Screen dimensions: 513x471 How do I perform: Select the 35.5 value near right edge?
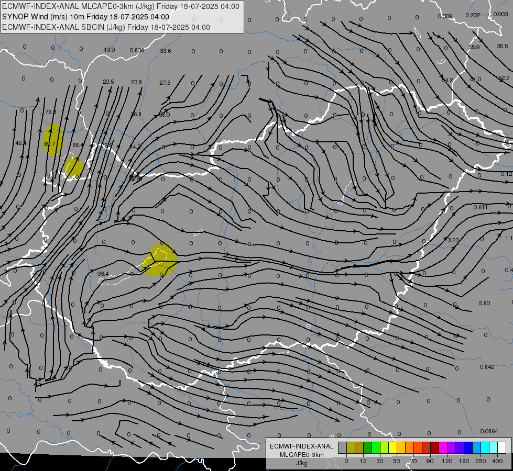(x=503, y=46)
